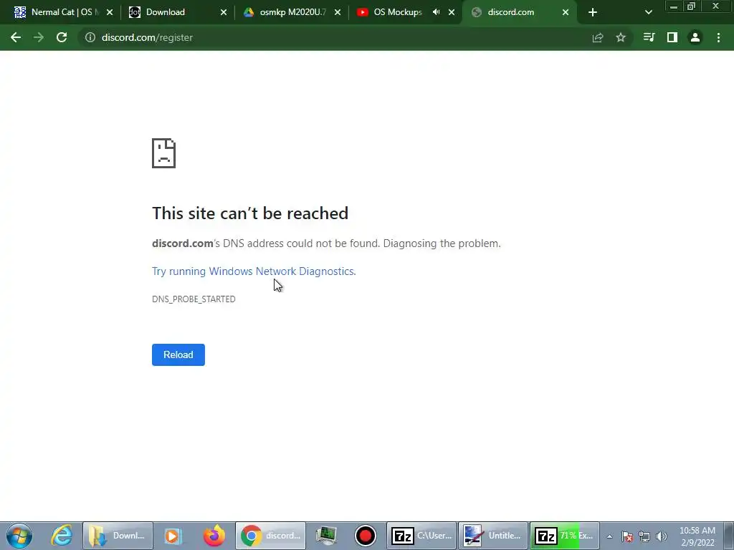Open the volume speaker tray icon
734x550 pixels.
coord(662,537)
